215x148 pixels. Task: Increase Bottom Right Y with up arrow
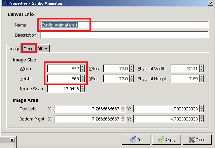(x=201, y=117)
